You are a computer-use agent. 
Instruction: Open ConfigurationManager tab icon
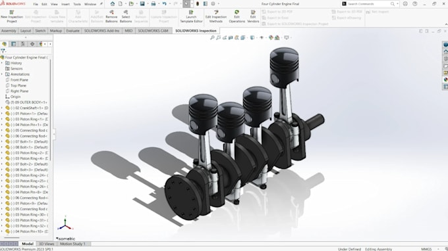click(x=23, y=44)
